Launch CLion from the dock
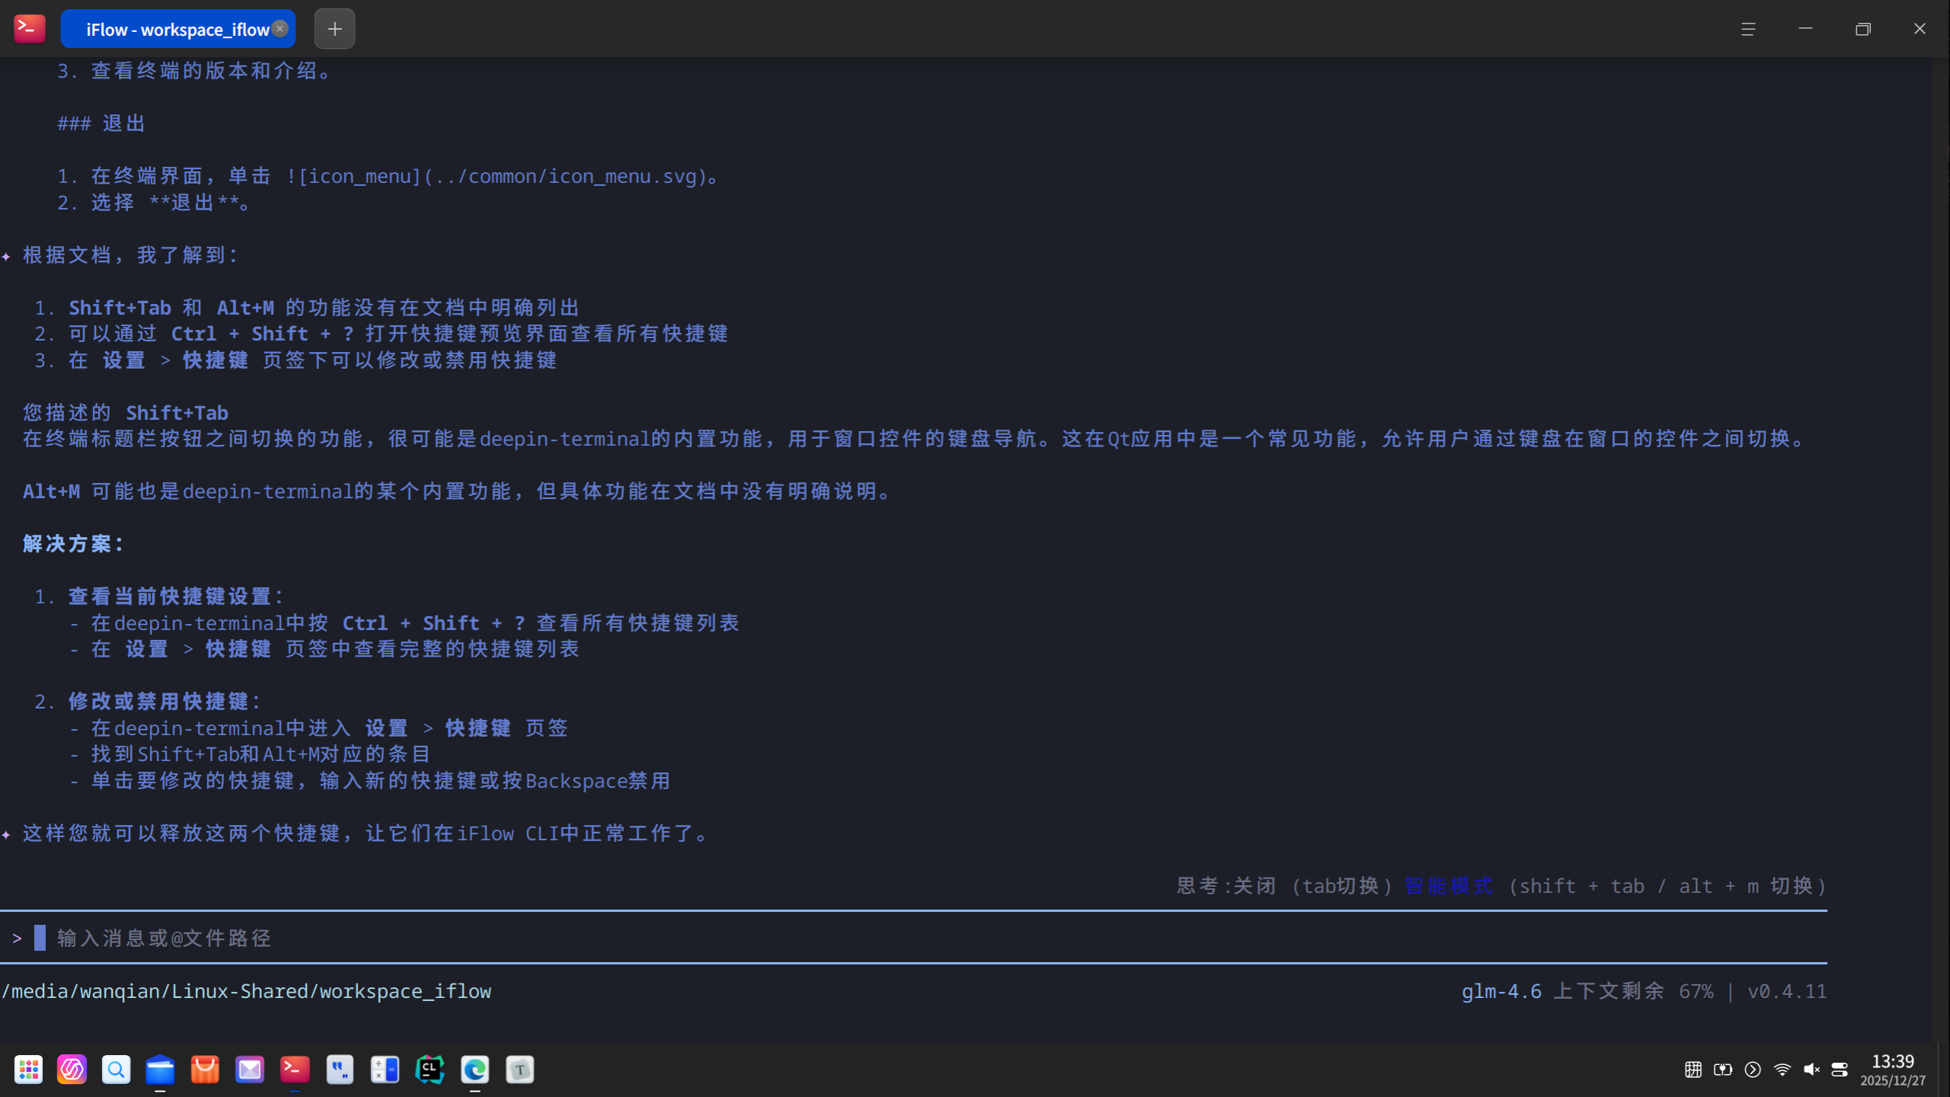 [x=430, y=1070]
